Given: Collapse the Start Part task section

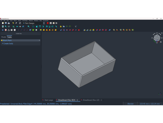Looking at the screenshot, I should click(39, 40).
